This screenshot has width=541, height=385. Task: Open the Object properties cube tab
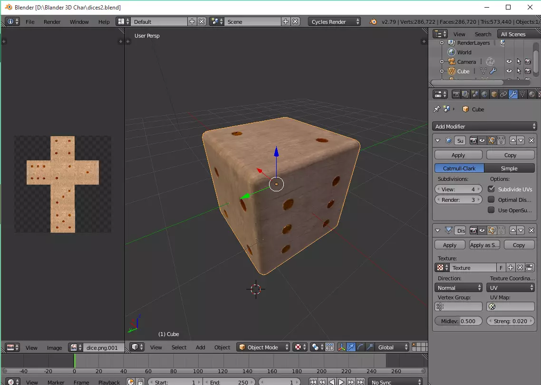(x=494, y=94)
